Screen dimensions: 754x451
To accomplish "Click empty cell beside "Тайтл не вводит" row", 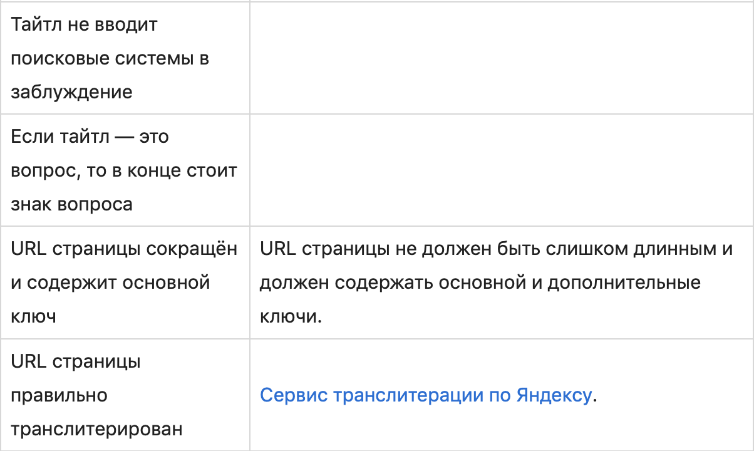I will coord(501,58).
